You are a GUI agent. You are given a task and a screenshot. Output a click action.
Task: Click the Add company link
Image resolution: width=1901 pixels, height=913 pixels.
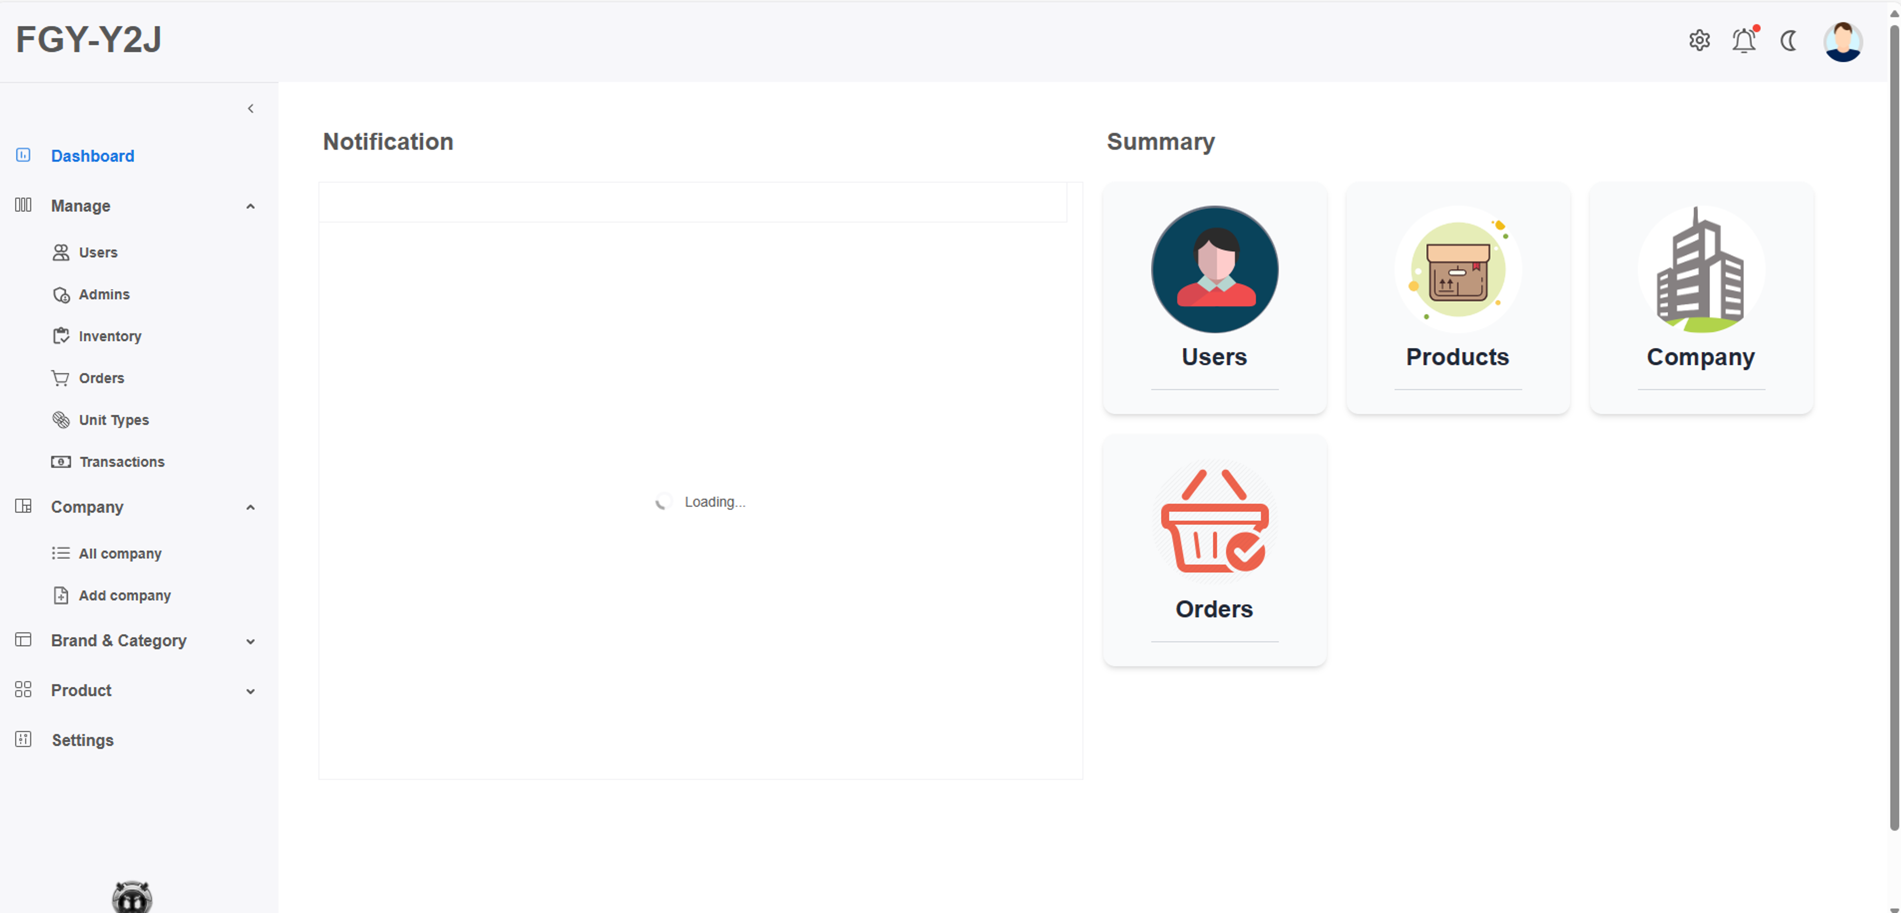point(125,595)
